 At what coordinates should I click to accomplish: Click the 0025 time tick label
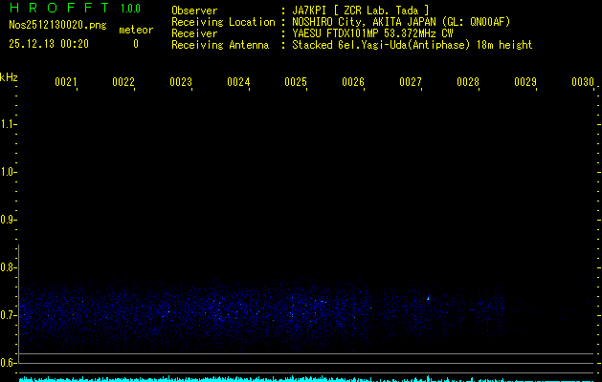pyautogui.click(x=296, y=83)
